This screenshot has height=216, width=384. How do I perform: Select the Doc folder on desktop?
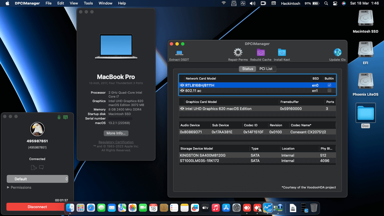click(x=365, y=113)
